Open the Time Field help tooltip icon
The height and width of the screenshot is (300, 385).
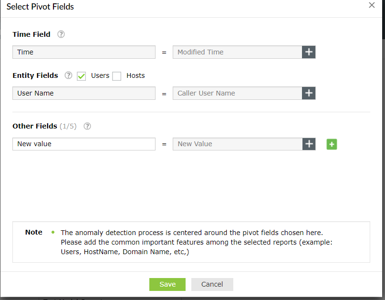coord(60,34)
